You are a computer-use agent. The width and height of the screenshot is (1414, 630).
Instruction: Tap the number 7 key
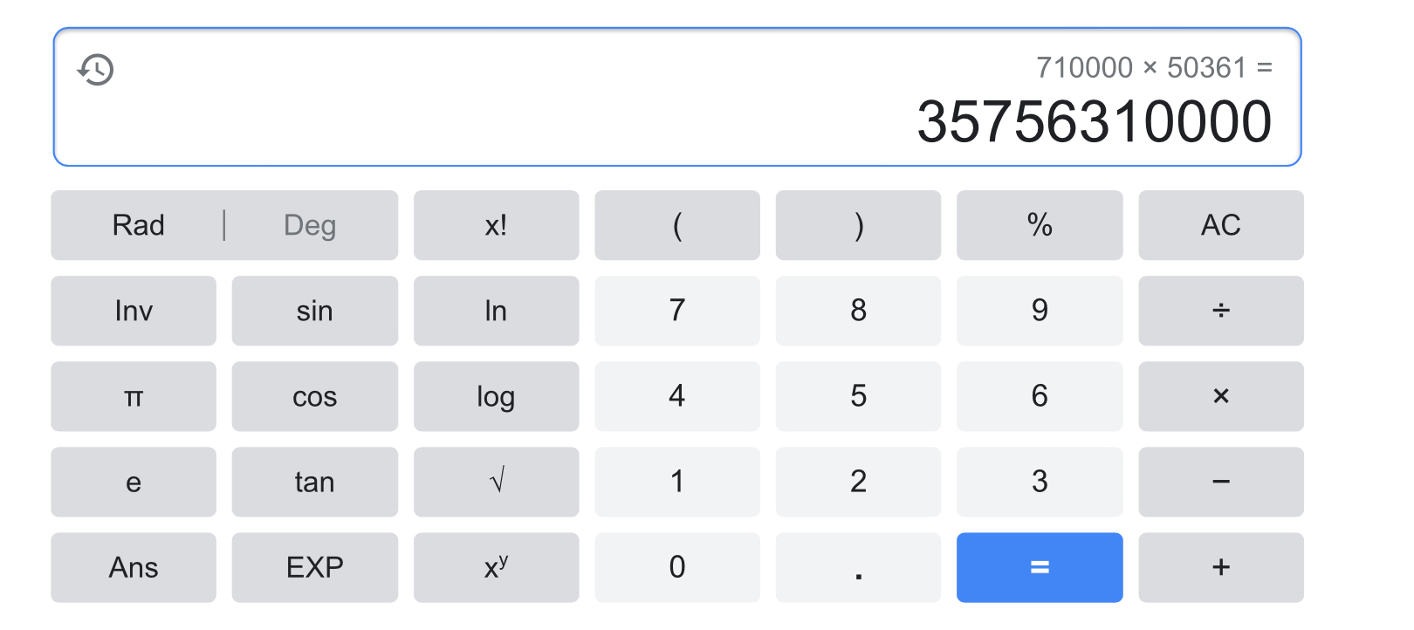676,311
